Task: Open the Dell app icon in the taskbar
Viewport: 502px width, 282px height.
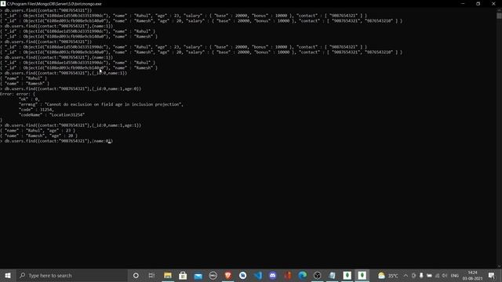Action: coord(213,275)
